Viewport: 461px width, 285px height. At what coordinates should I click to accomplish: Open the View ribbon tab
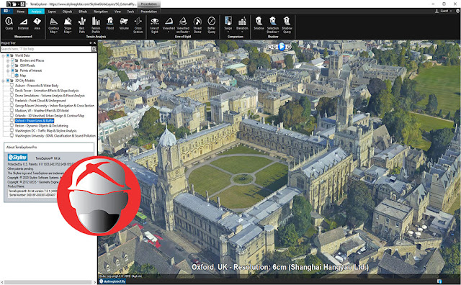[x=117, y=12]
